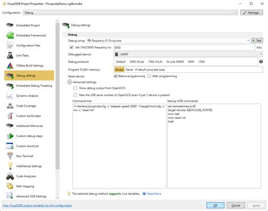The image size is (268, 211).
Task: Select plain SWD debug protocol
Action: click(x=191, y=61)
